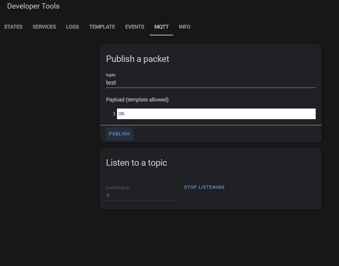
Task: Click the 'Publish a packet' heading
Action: [138, 59]
